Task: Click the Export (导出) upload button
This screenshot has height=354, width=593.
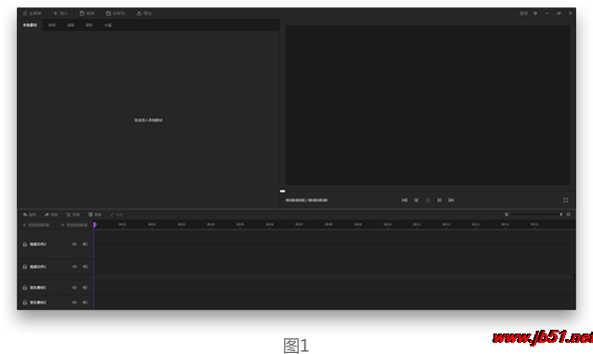Action: tap(144, 13)
